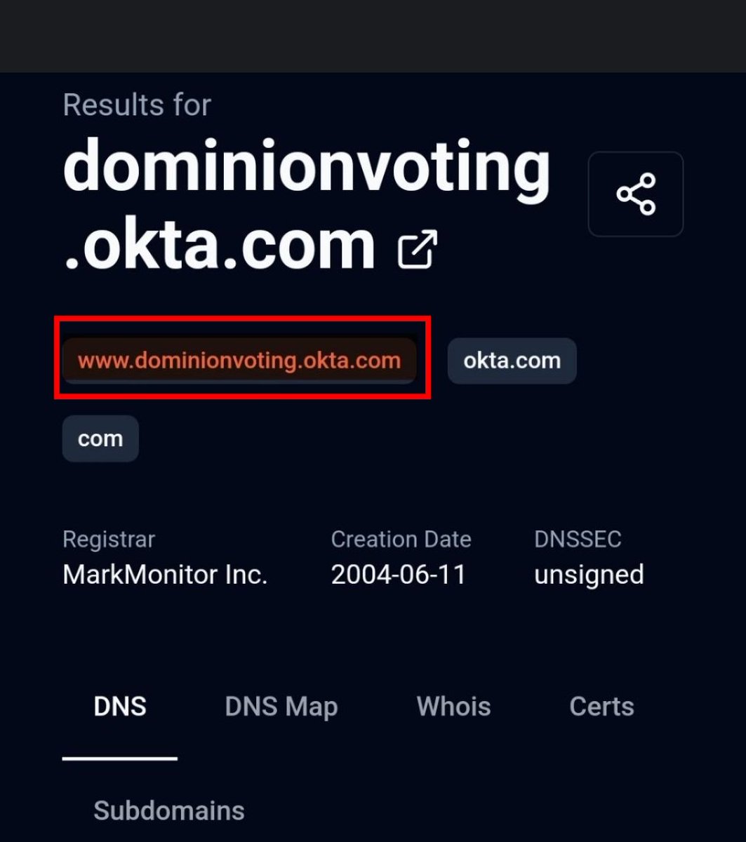This screenshot has height=842, width=746.
Task: Click the DNSSEC label
Action: click(x=578, y=540)
